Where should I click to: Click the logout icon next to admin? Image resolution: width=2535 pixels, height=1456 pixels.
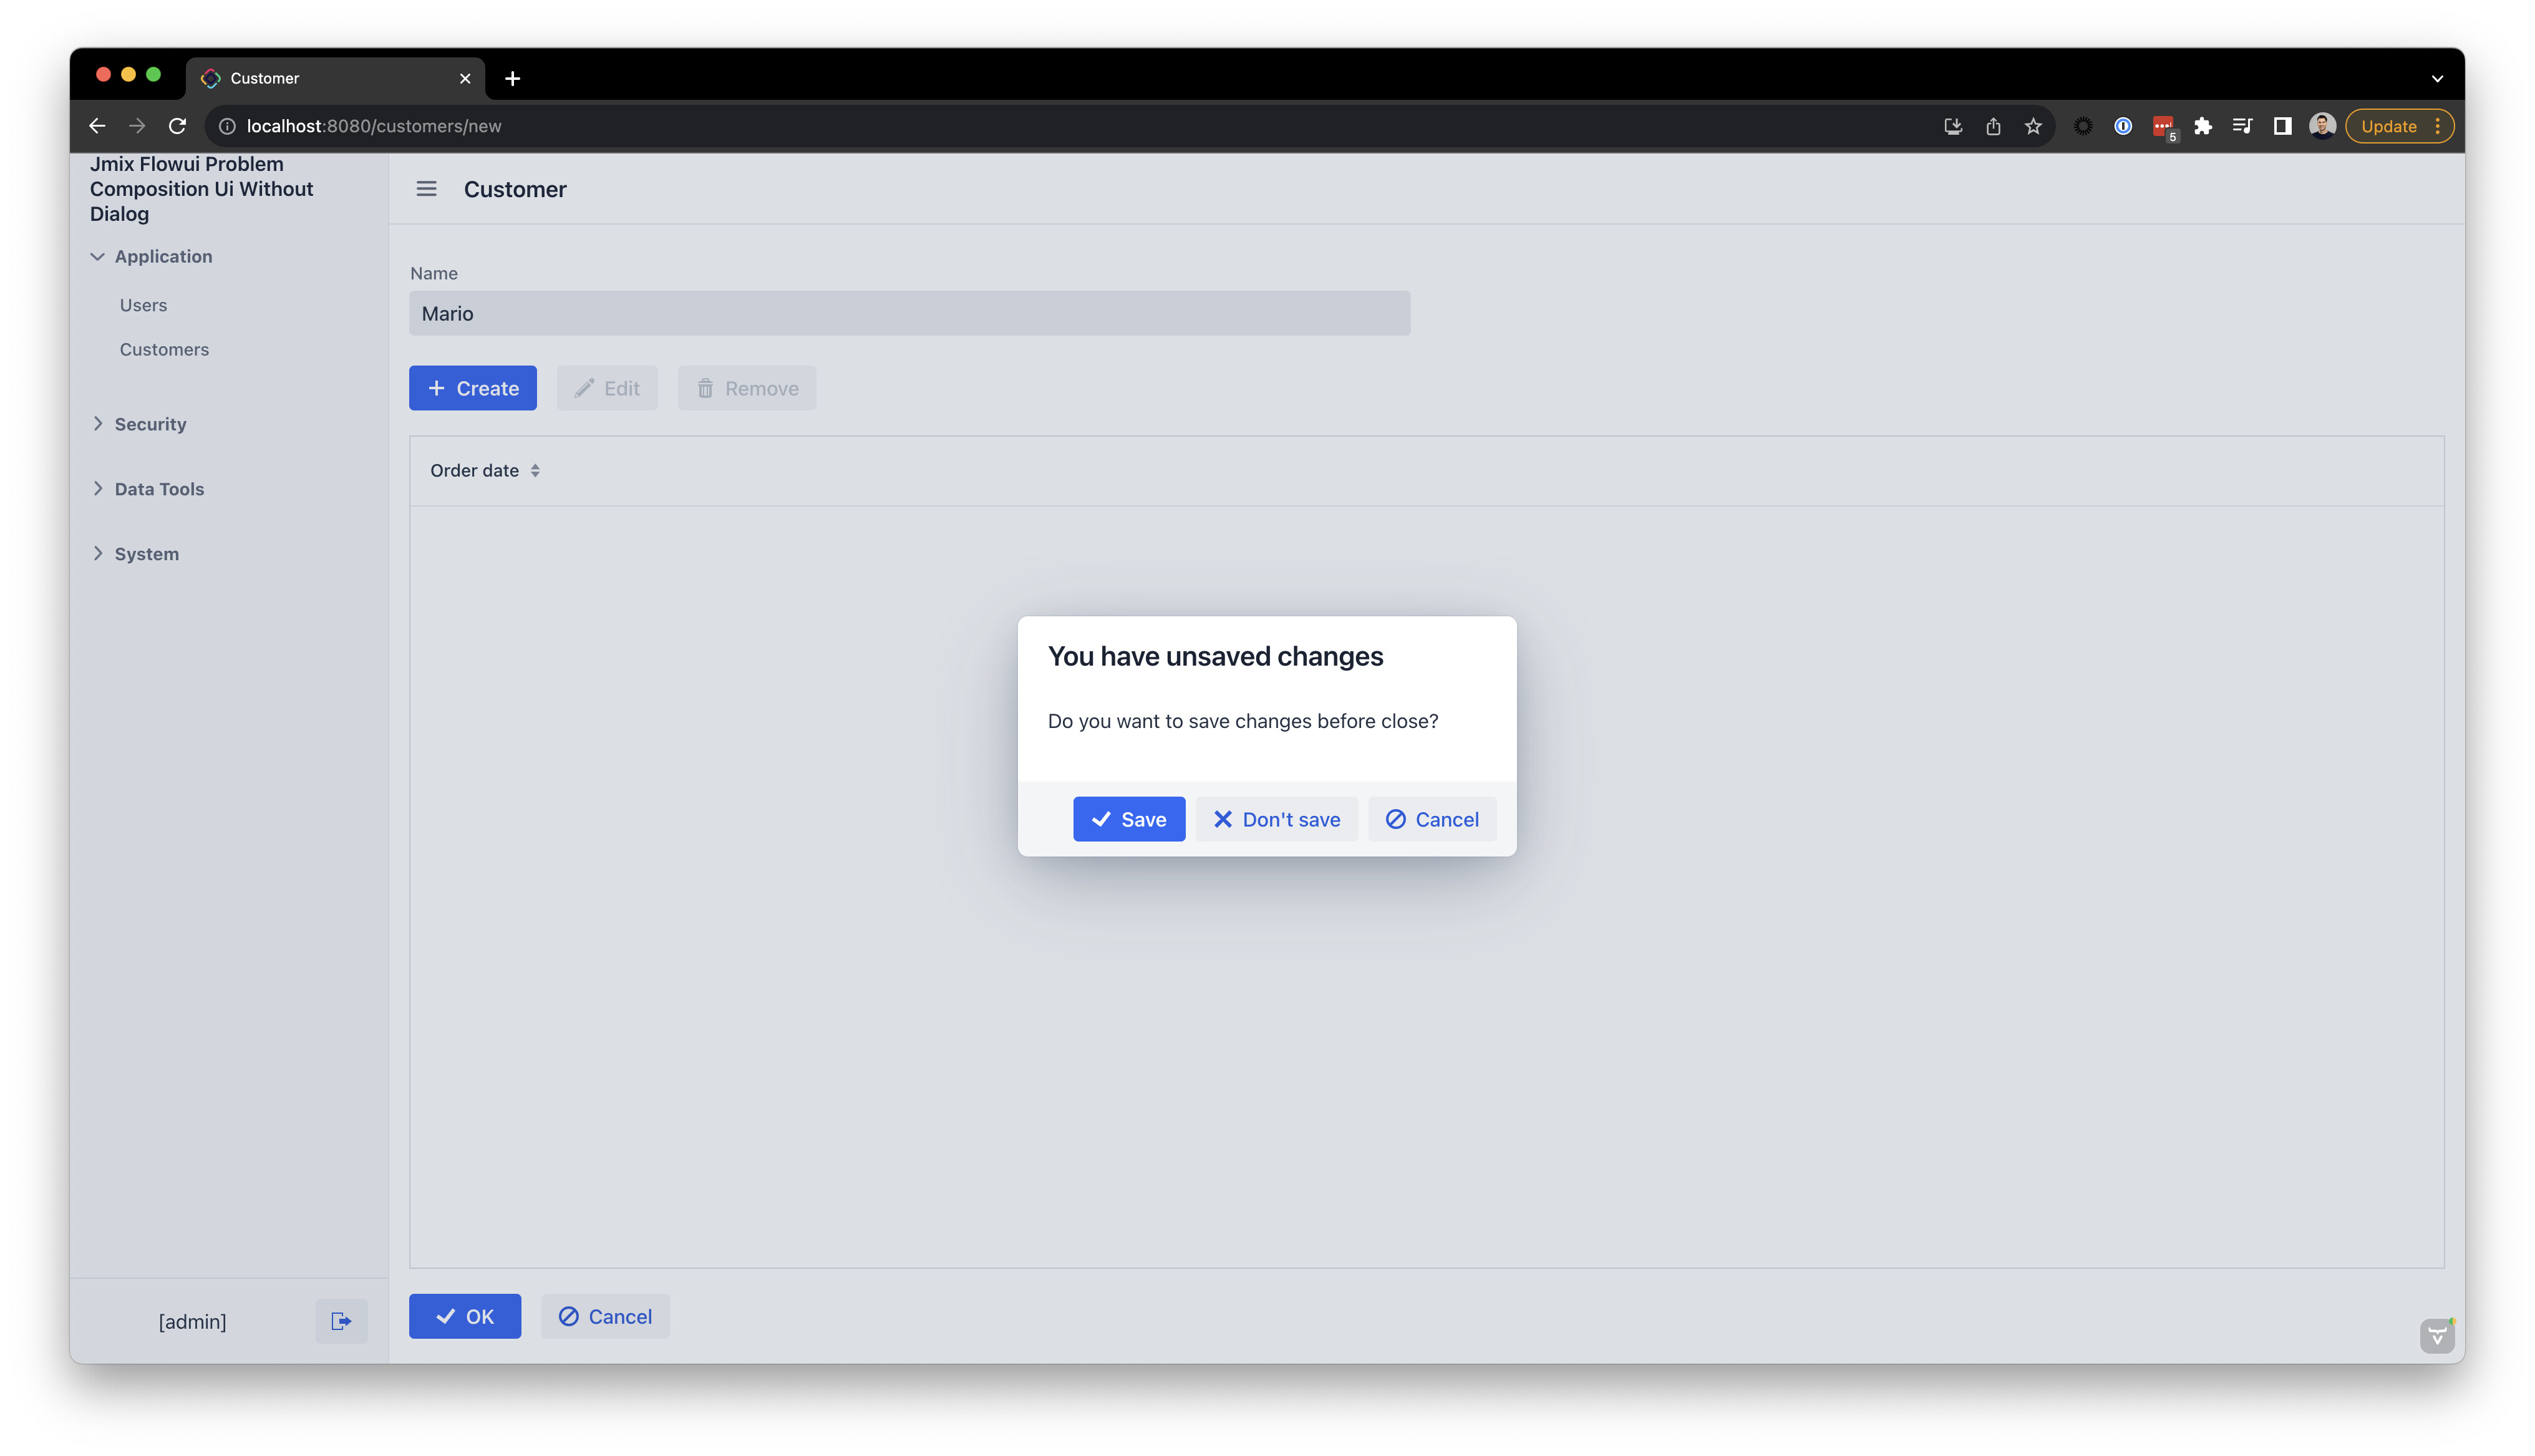(341, 1321)
